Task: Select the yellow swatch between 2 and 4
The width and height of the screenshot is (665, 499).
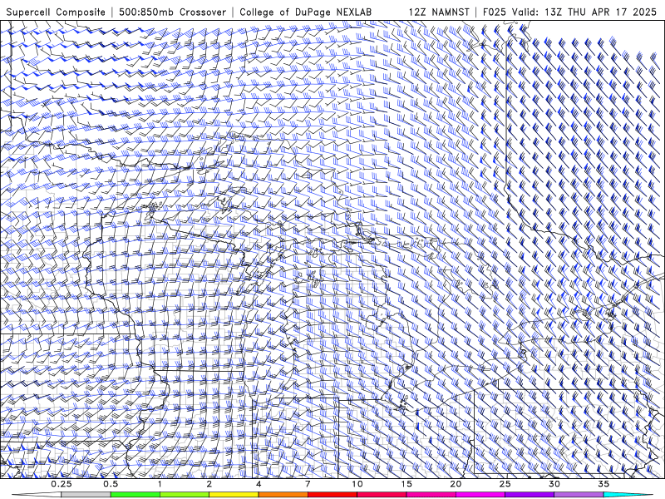Action: coord(234,495)
